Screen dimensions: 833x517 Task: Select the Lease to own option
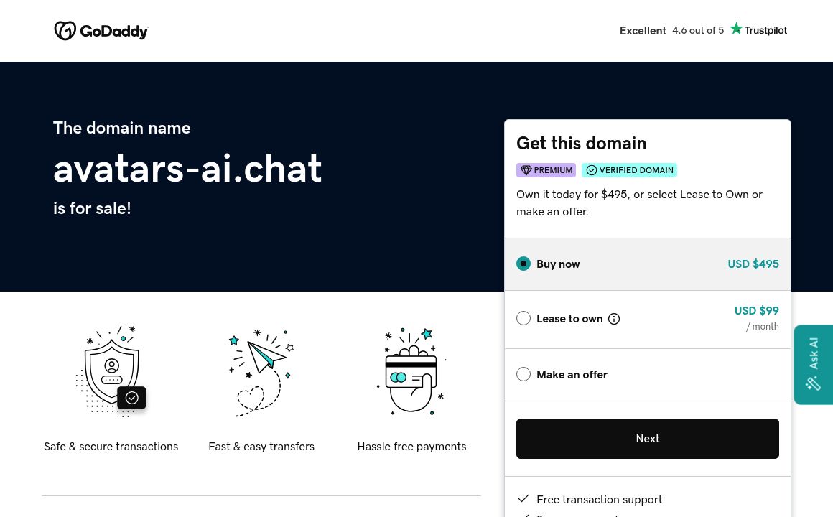[523, 318]
